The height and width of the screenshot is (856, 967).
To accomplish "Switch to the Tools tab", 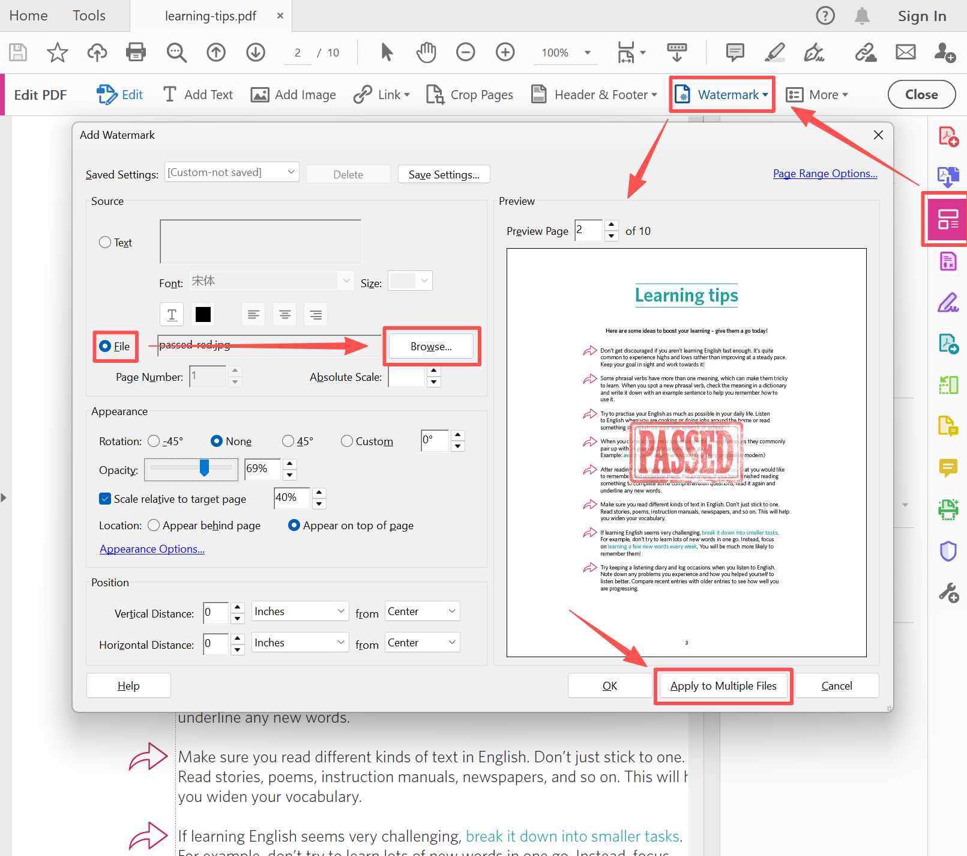I will pos(89,16).
